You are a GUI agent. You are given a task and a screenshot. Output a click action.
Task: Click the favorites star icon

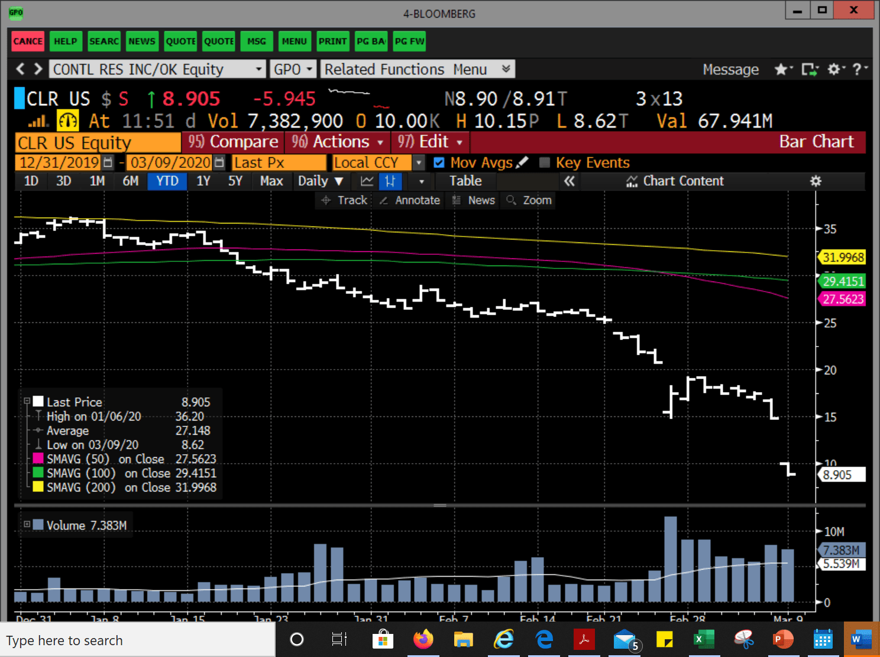point(781,70)
